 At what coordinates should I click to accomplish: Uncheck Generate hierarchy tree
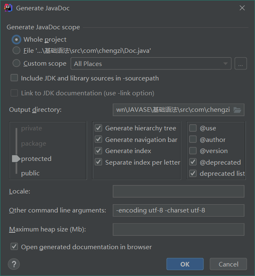tap(99, 128)
